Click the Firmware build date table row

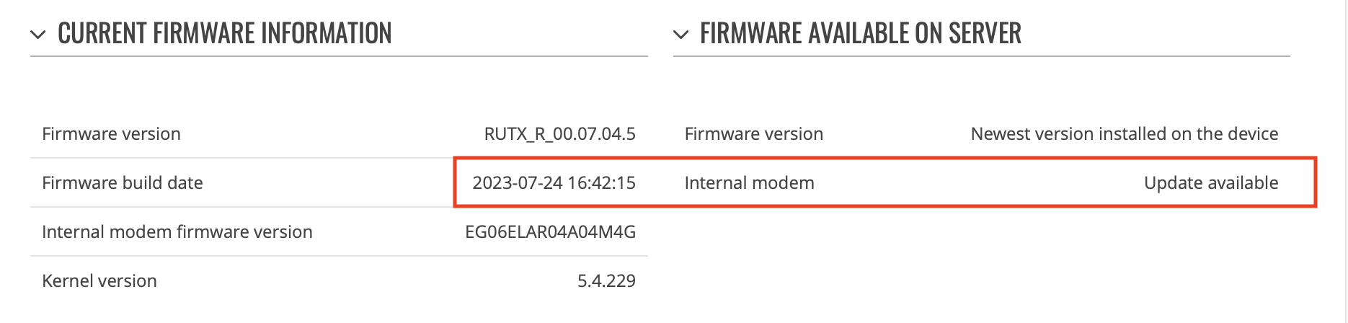pos(339,182)
